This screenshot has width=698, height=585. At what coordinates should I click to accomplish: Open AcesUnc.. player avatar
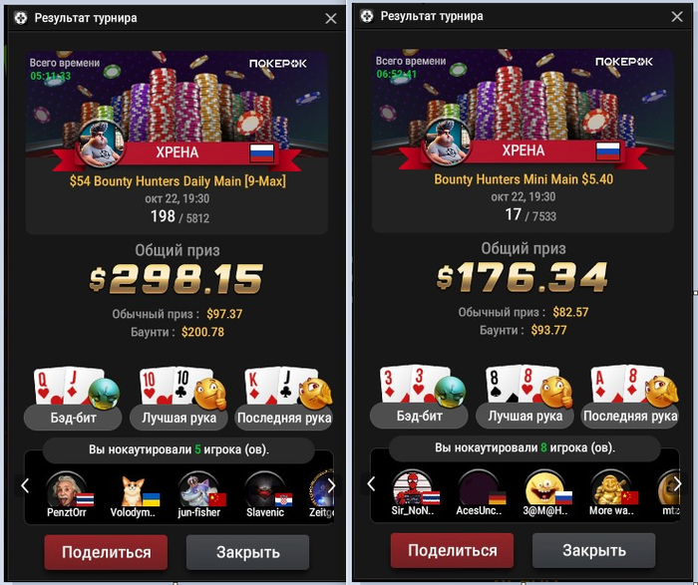[479, 488]
